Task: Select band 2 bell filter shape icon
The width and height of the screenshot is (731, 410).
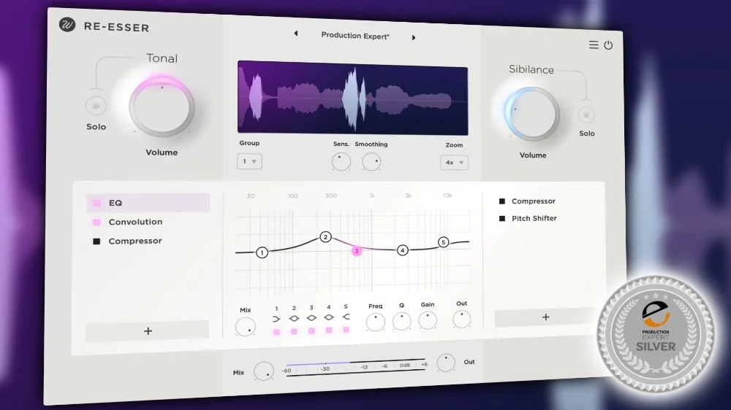Action: coord(294,318)
